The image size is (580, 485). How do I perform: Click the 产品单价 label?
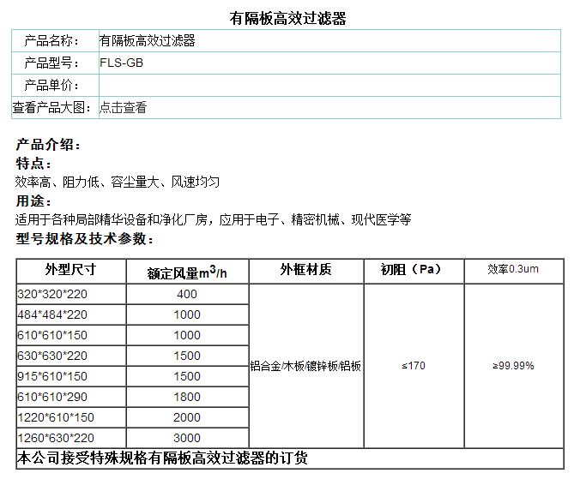coord(51,85)
